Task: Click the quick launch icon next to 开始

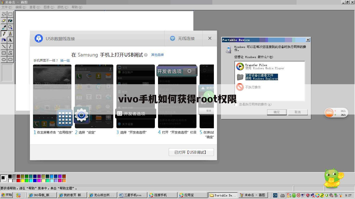Action: tap(18, 195)
